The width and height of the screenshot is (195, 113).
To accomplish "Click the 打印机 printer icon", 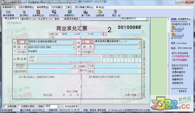I will click(54, 13).
